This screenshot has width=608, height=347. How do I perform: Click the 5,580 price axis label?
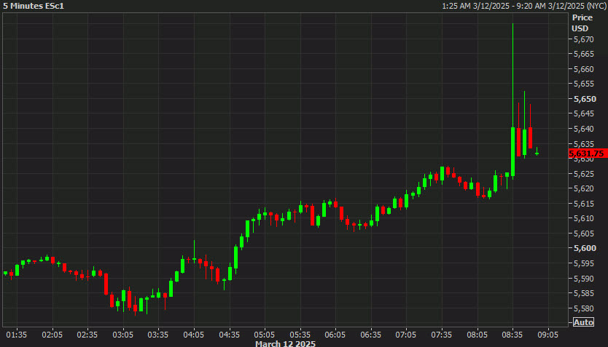pos(583,308)
